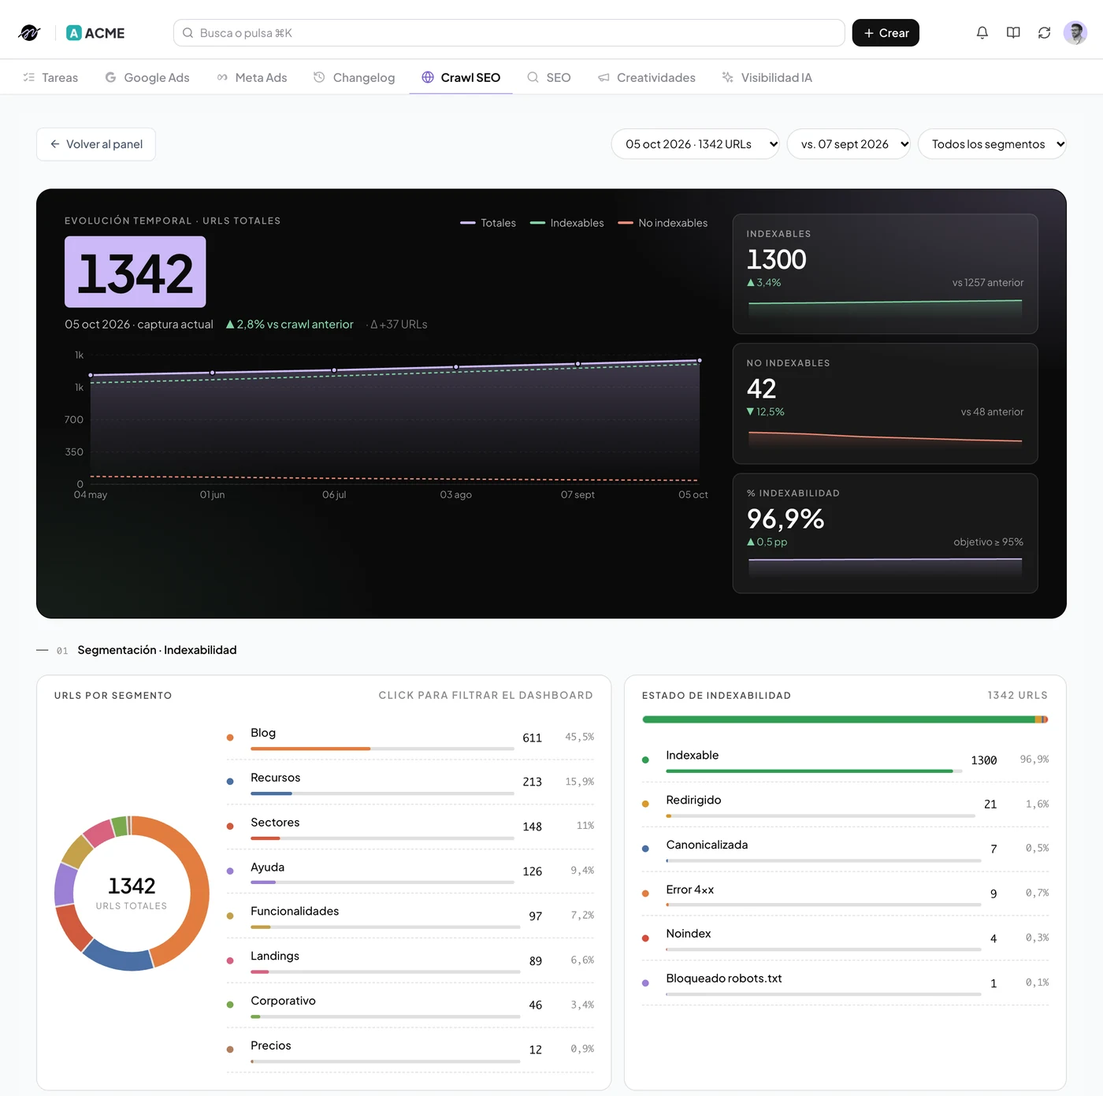The image size is (1103, 1096).
Task: Switch to the Tareas tab
Action: pos(50,77)
